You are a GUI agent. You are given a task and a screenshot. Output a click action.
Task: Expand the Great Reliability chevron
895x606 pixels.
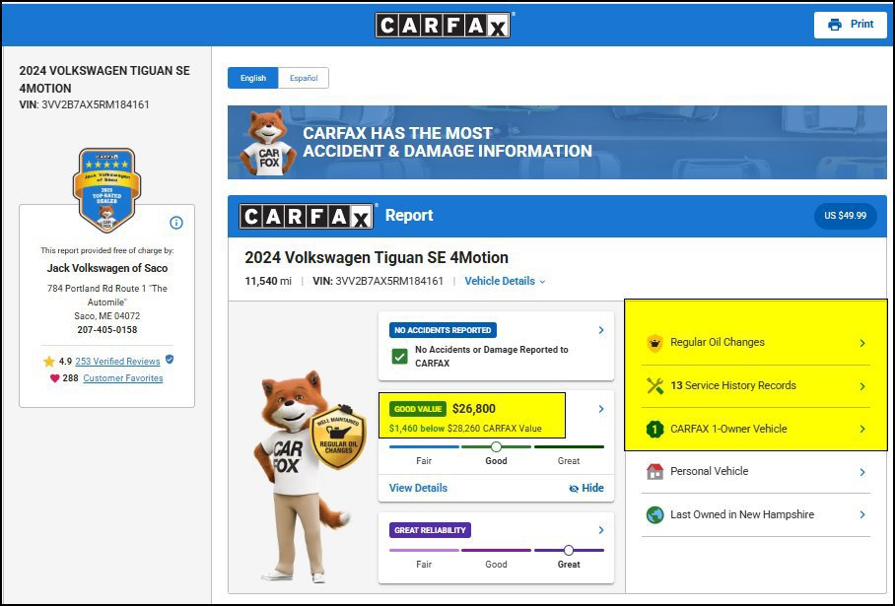(601, 530)
